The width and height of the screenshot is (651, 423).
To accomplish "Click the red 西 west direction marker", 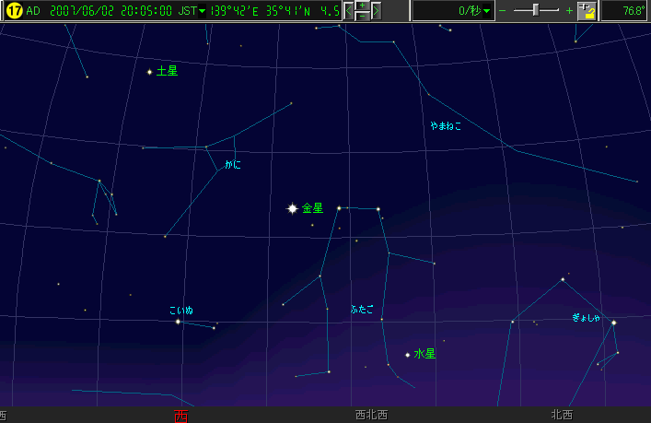I will 180,416.
